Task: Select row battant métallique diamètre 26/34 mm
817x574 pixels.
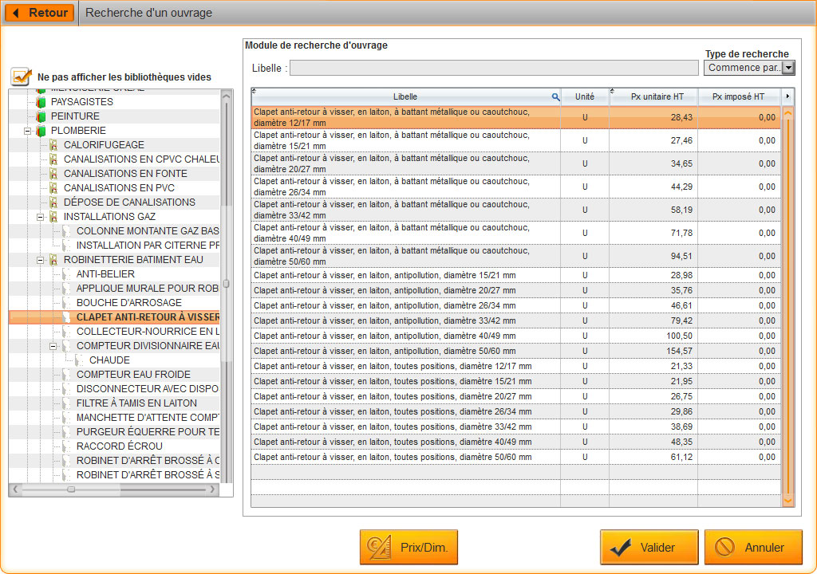Action: point(515,187)
